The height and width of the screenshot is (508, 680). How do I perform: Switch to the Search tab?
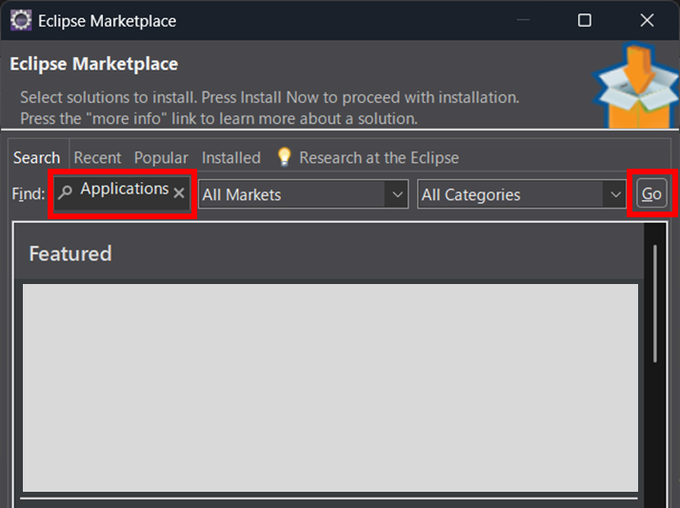tap(36, 158)
